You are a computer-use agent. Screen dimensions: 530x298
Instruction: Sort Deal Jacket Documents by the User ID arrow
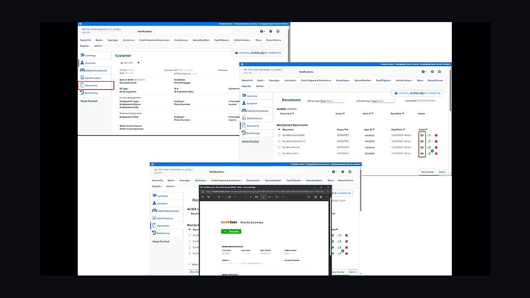coord(373,129)
